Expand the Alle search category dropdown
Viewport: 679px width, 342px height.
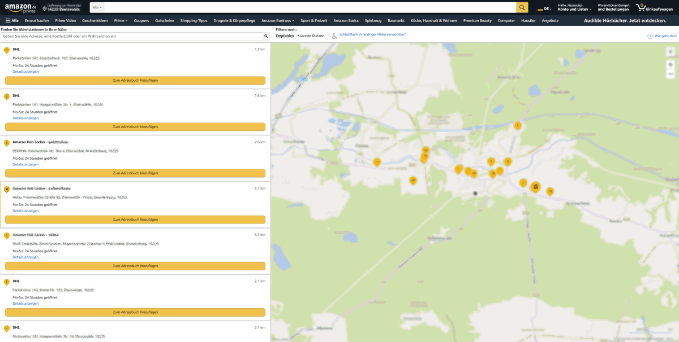click(x=97, y=7)
